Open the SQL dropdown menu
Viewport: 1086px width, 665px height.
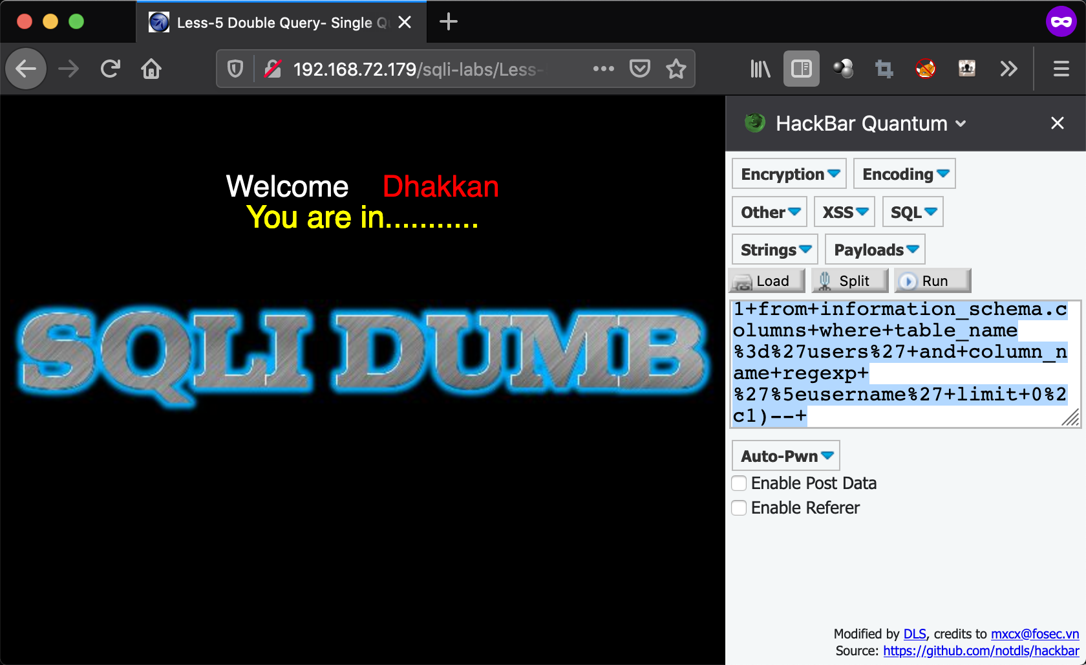(912, 212)
